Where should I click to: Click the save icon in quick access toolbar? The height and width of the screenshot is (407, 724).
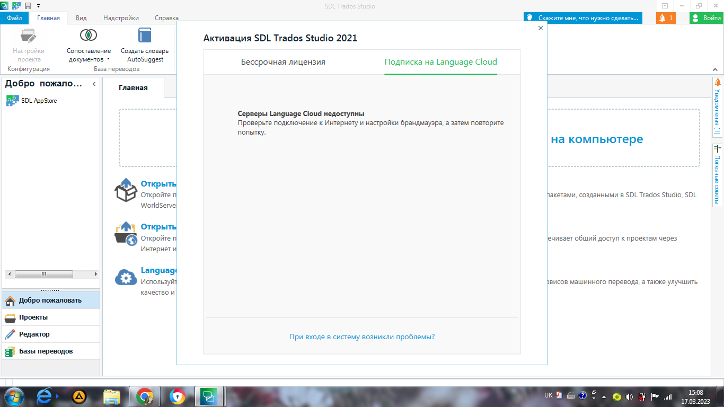click(x=28, y=6)
